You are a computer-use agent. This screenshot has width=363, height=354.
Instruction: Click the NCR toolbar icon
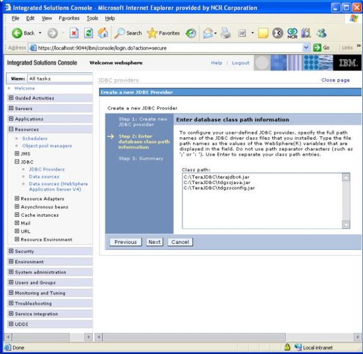pos(292,33)
